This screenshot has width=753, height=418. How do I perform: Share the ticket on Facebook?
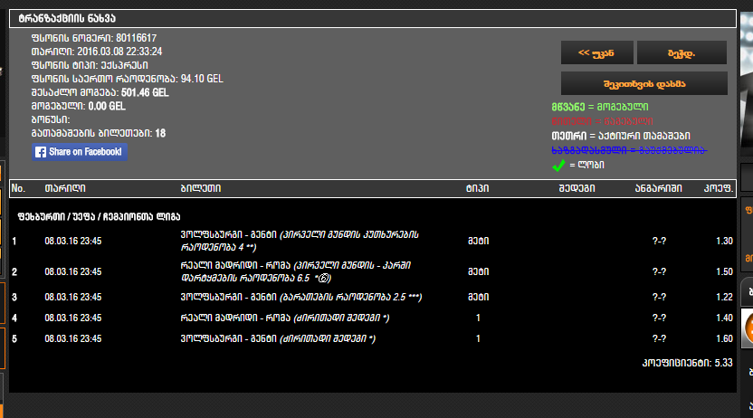point(80,152)
